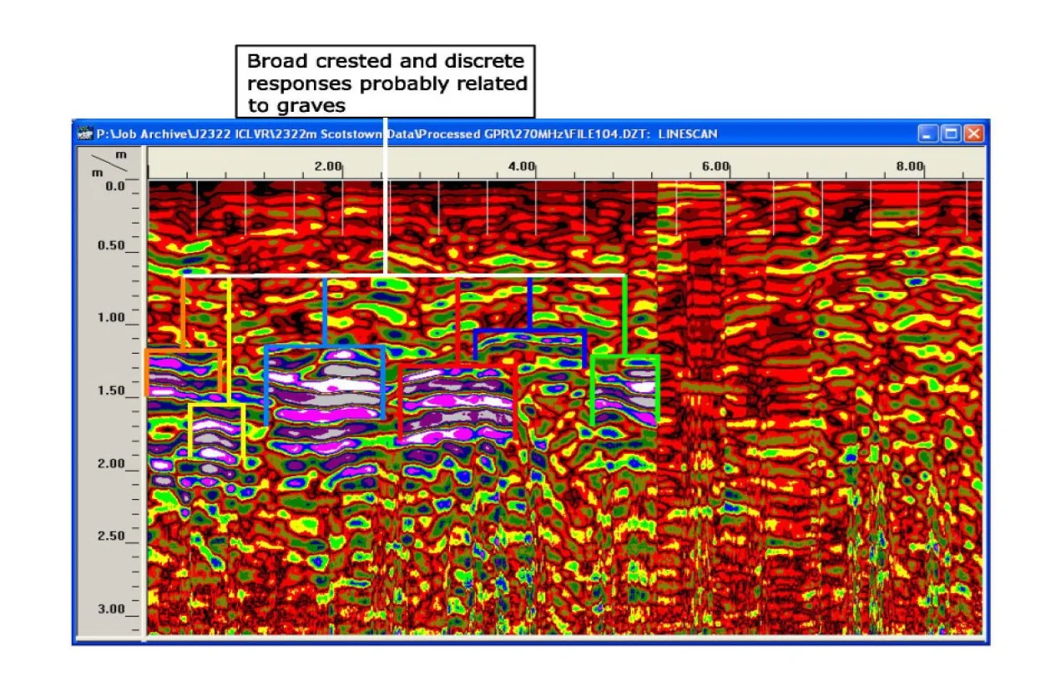This screenshot has width=1046, height=685.
Task: Click the 8.00 mark on horizontal ruler
Action: pyautogui.click(x=910, y=166)
